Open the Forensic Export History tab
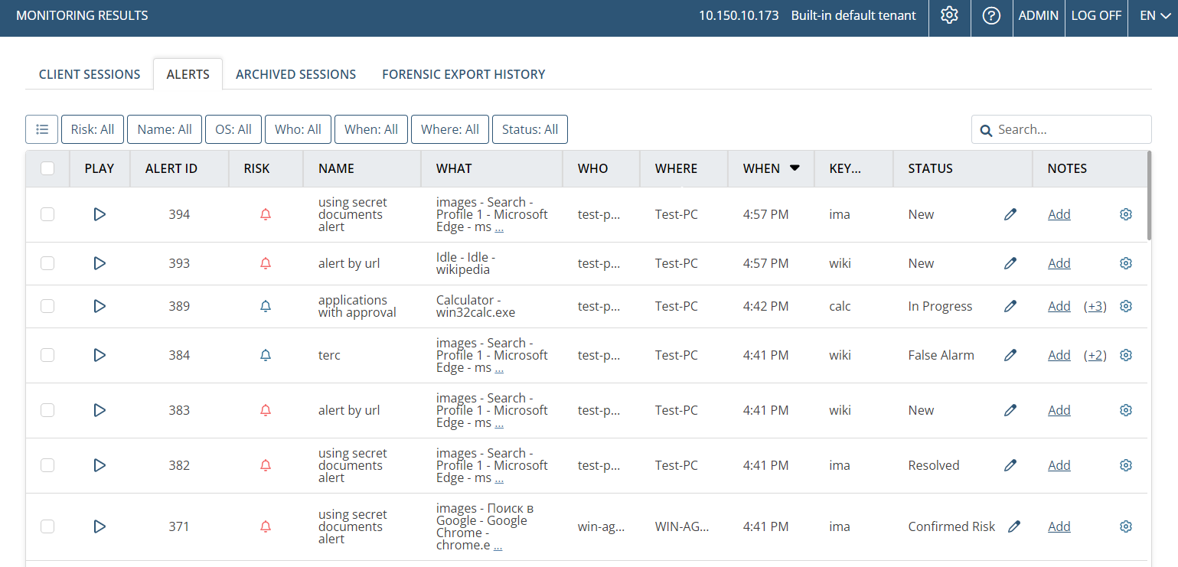This screenshot has width=1178, height=567. click(463, 74)
